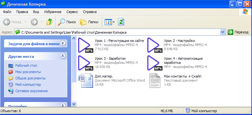Open the Файл menu
The width and height of the screenshot is (252, 115).
(x=7, y=12)
